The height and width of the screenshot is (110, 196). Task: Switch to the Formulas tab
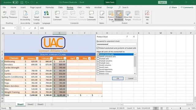[50, 7]
